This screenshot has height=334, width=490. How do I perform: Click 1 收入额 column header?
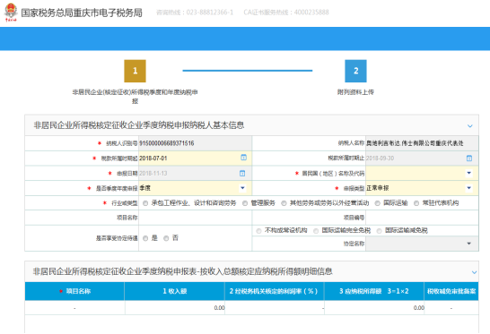tap(174, 291)
